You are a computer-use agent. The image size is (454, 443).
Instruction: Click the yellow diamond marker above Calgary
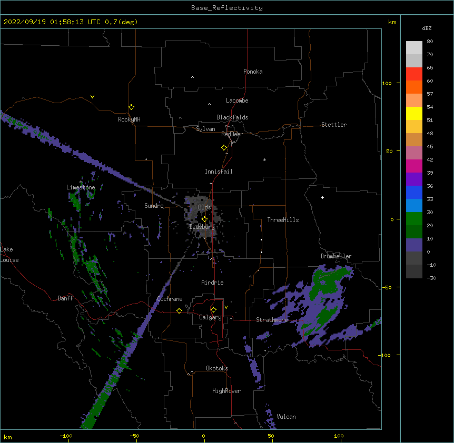tap(213, 310)
